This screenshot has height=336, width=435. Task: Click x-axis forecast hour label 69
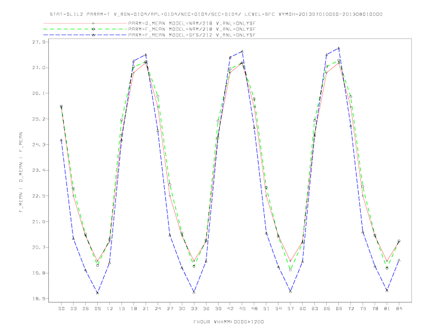click(339, 309)
